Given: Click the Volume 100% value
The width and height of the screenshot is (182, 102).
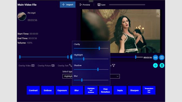Looking at the screenshot, I should click(30, 43).
